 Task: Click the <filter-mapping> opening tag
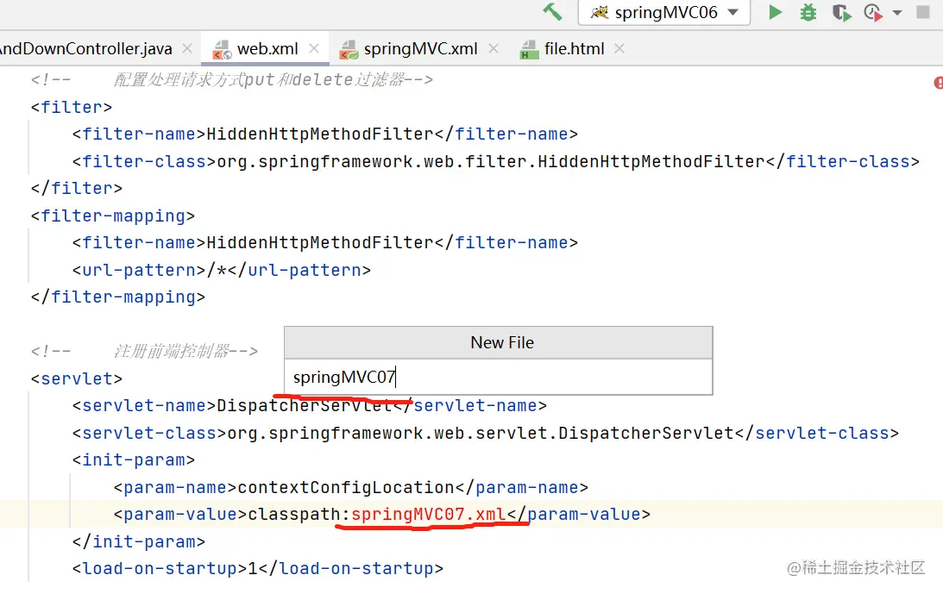pyautogui.click(x=112, y=216)
